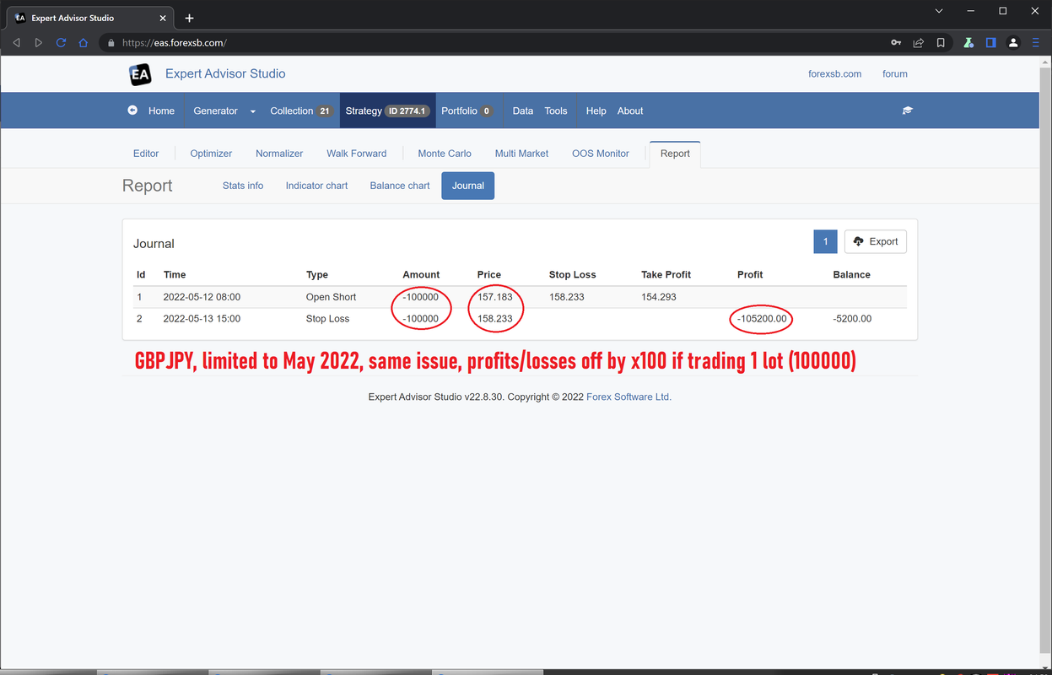Viewport: 1052px width, 675px height.
Task: Click the share page icon
Action: (x=919, y=42)
